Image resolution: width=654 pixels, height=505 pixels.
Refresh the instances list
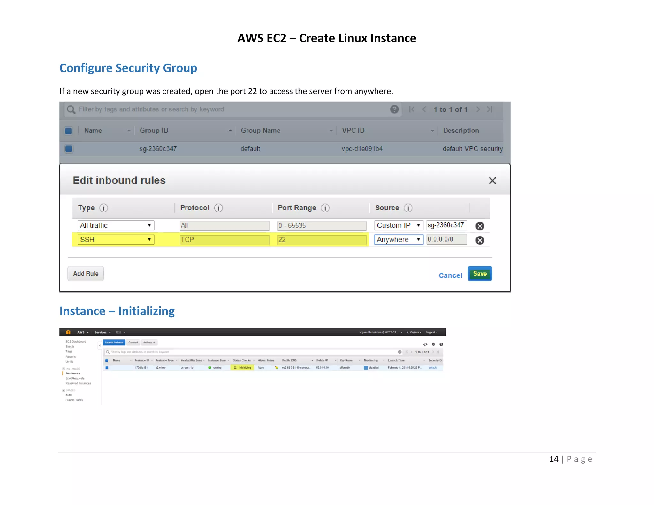pyautogui.click(x=425, y=344)
